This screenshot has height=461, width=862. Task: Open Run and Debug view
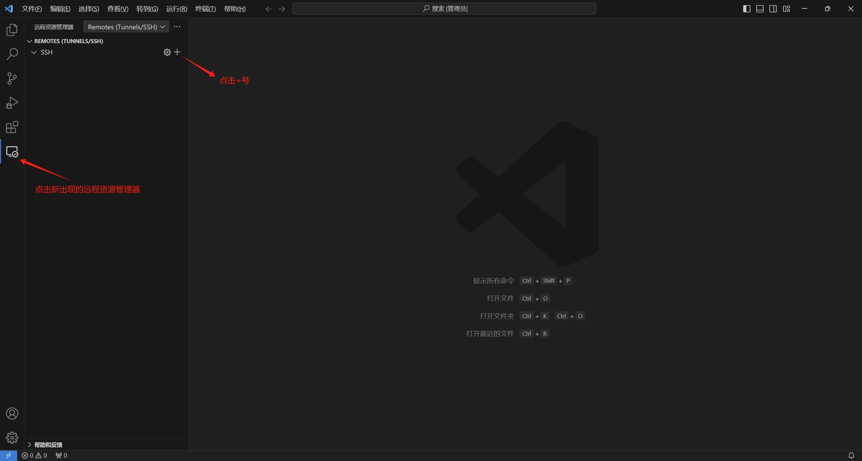coord(12,103)
